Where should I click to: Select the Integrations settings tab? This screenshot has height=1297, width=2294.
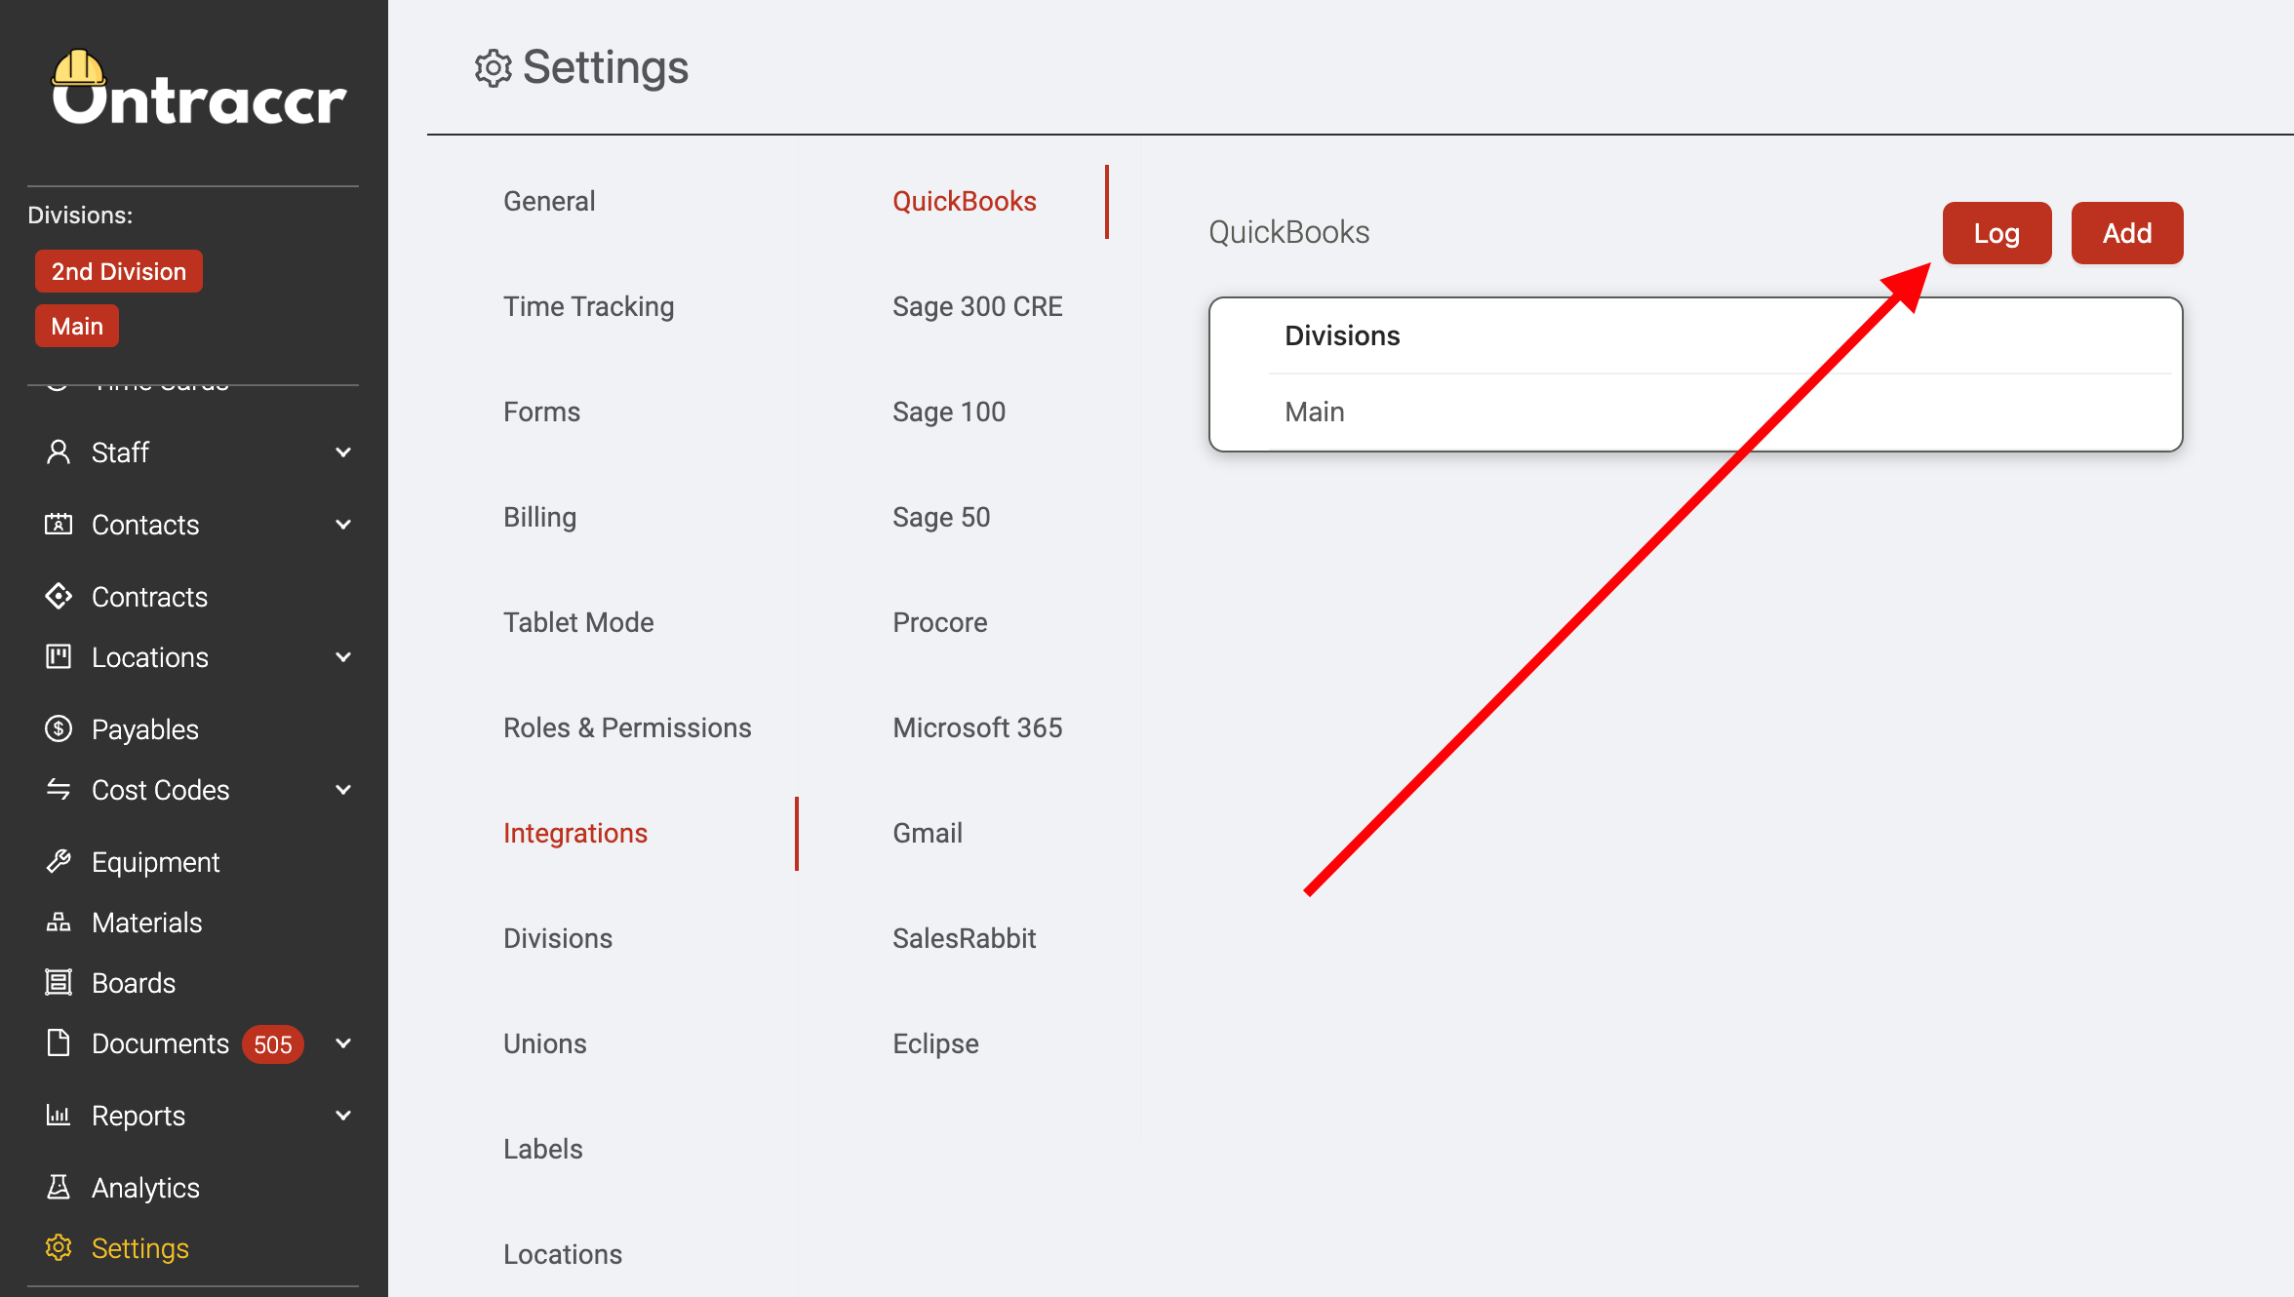575,833
